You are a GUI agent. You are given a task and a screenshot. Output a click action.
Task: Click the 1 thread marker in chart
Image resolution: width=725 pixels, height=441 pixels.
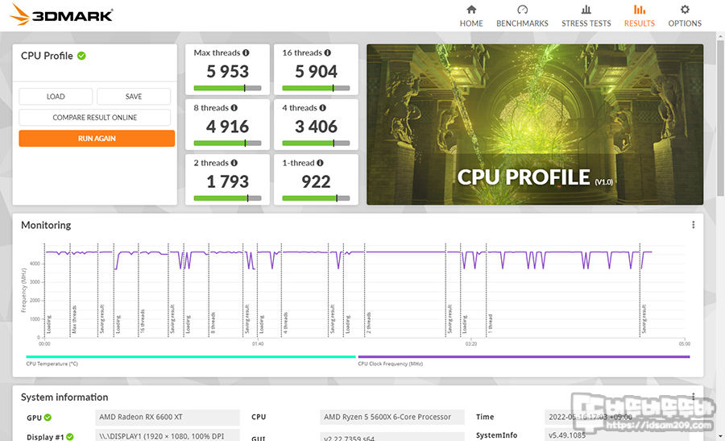coord(490,323)
